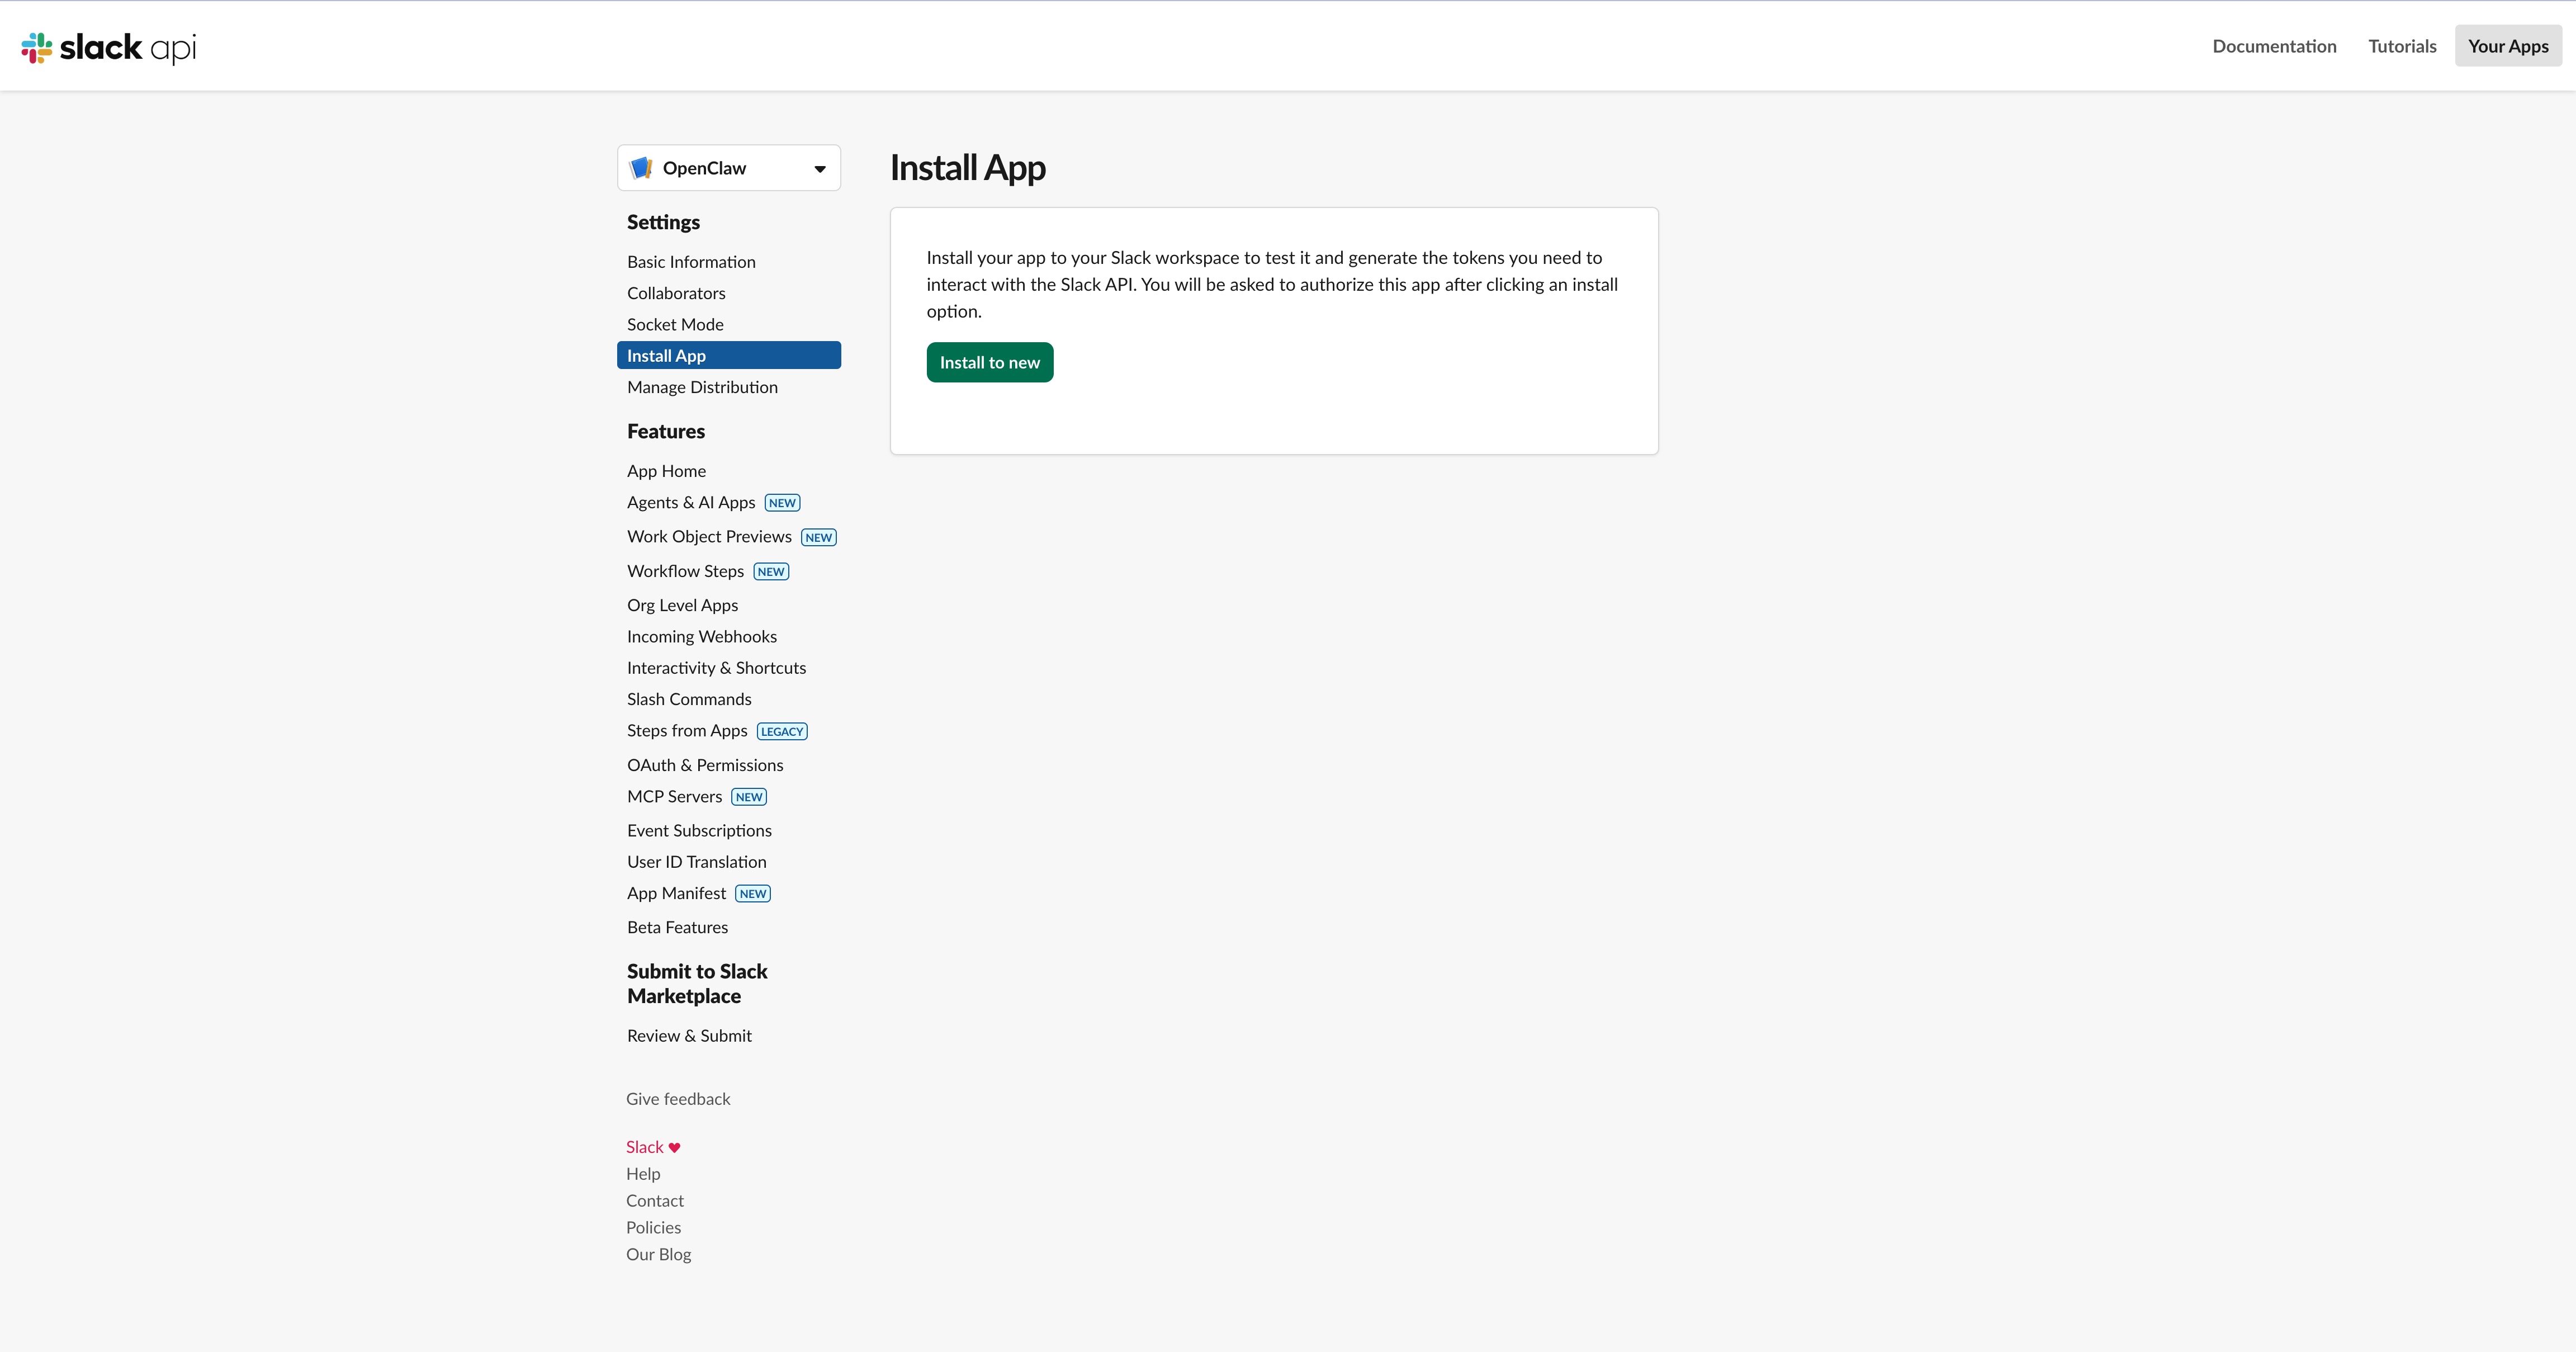
Task: Click the Slack API logo
Action: [109, 47]
